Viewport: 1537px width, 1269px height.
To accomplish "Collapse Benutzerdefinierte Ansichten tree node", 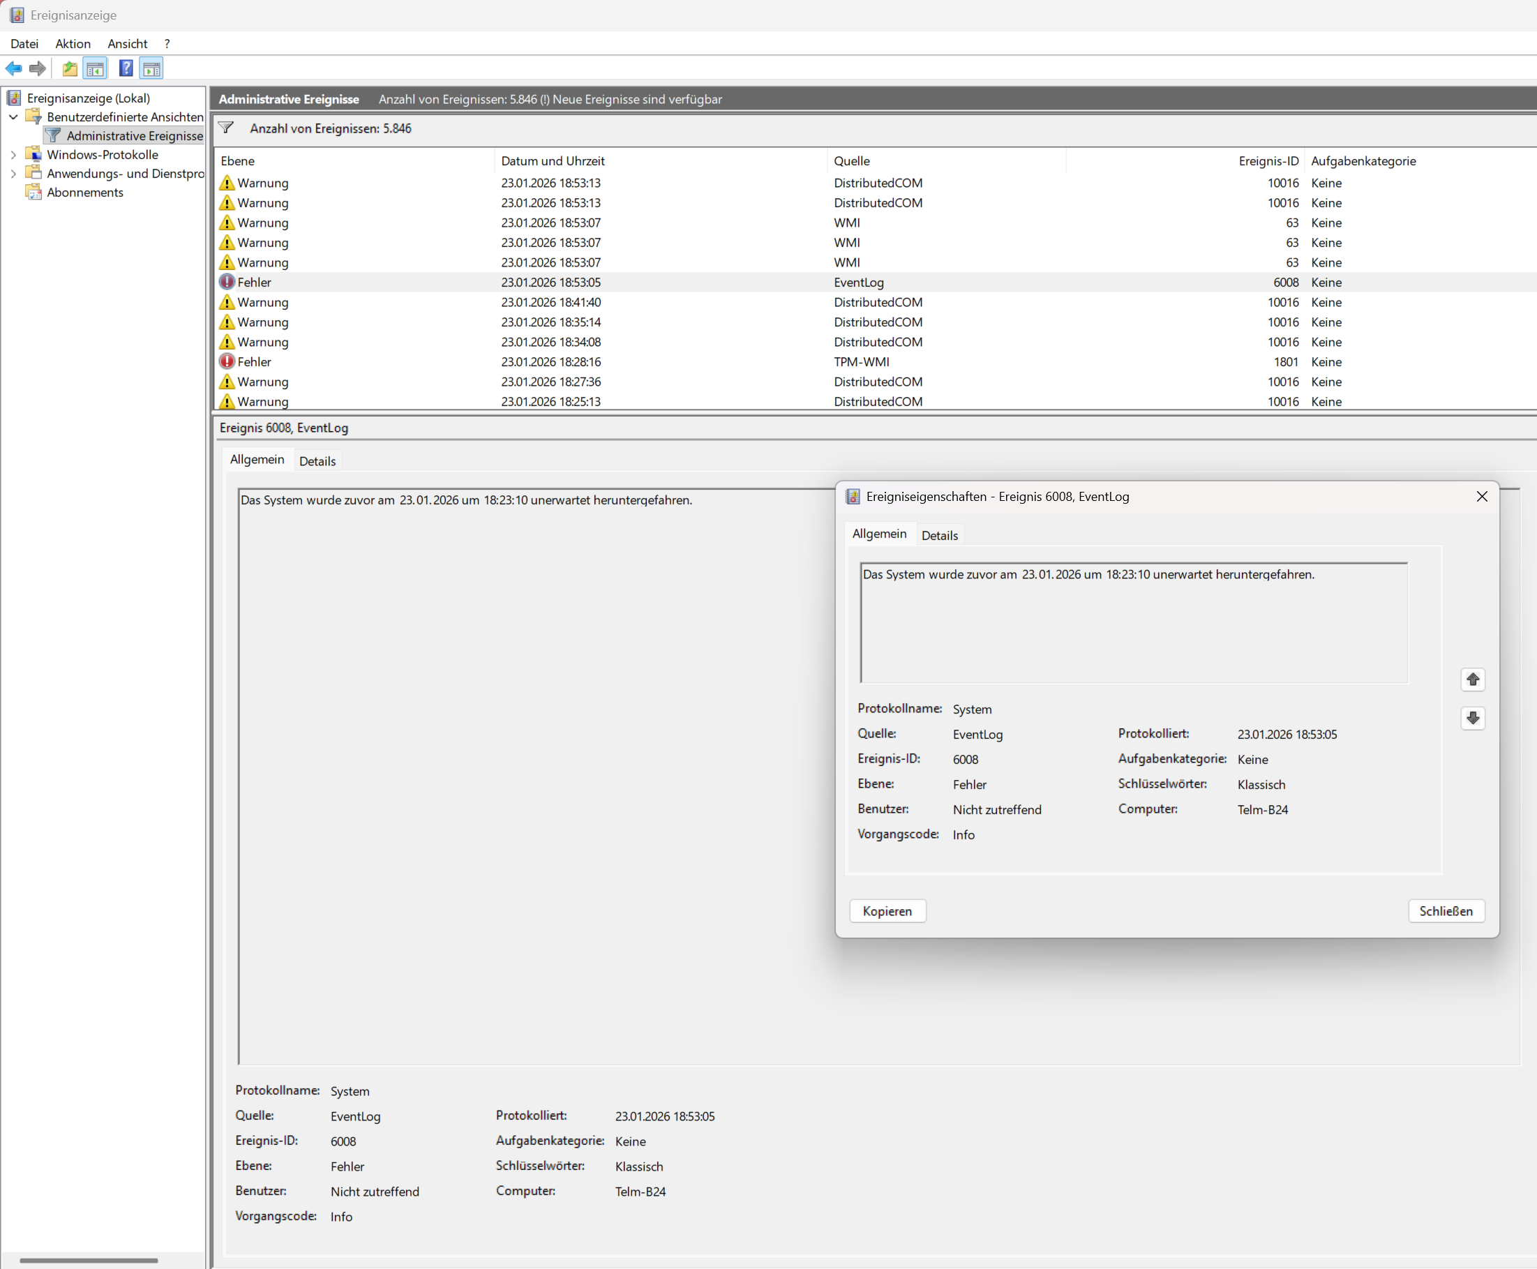I will (13, 117).
